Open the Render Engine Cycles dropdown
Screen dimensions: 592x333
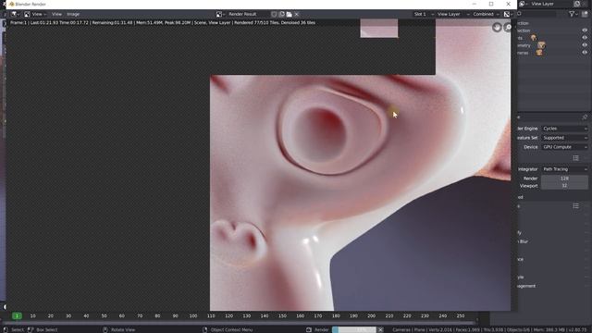565,129
